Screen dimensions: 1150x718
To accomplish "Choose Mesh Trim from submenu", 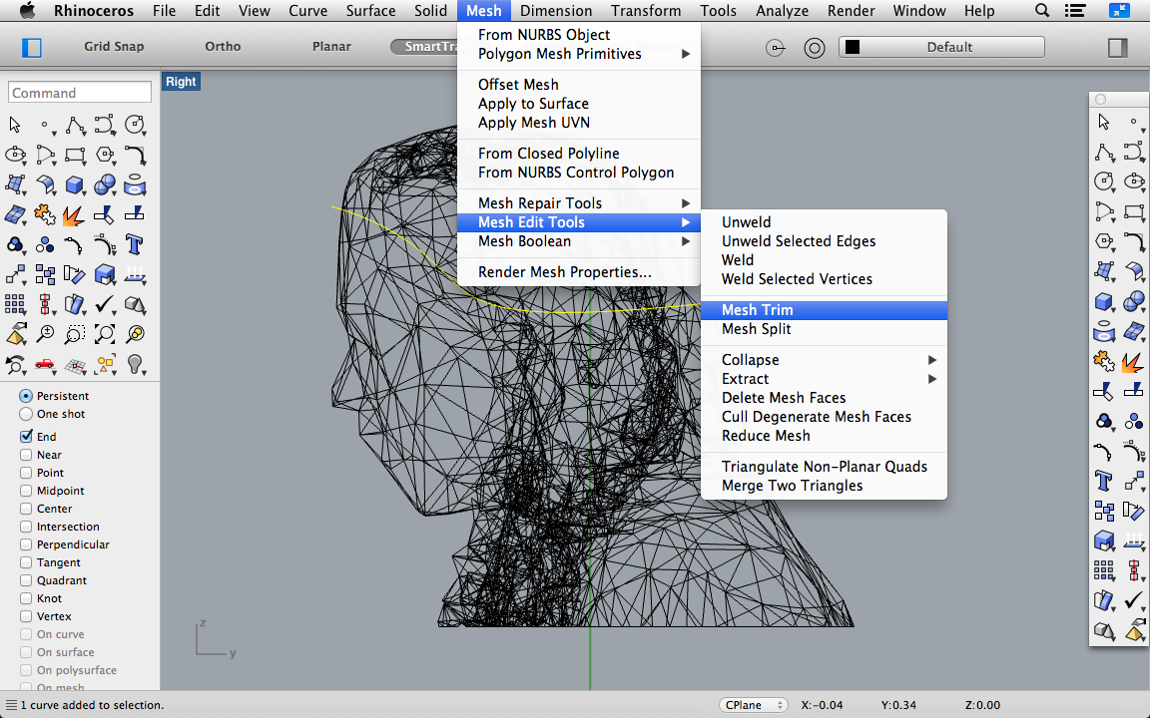I will [824, 310].
